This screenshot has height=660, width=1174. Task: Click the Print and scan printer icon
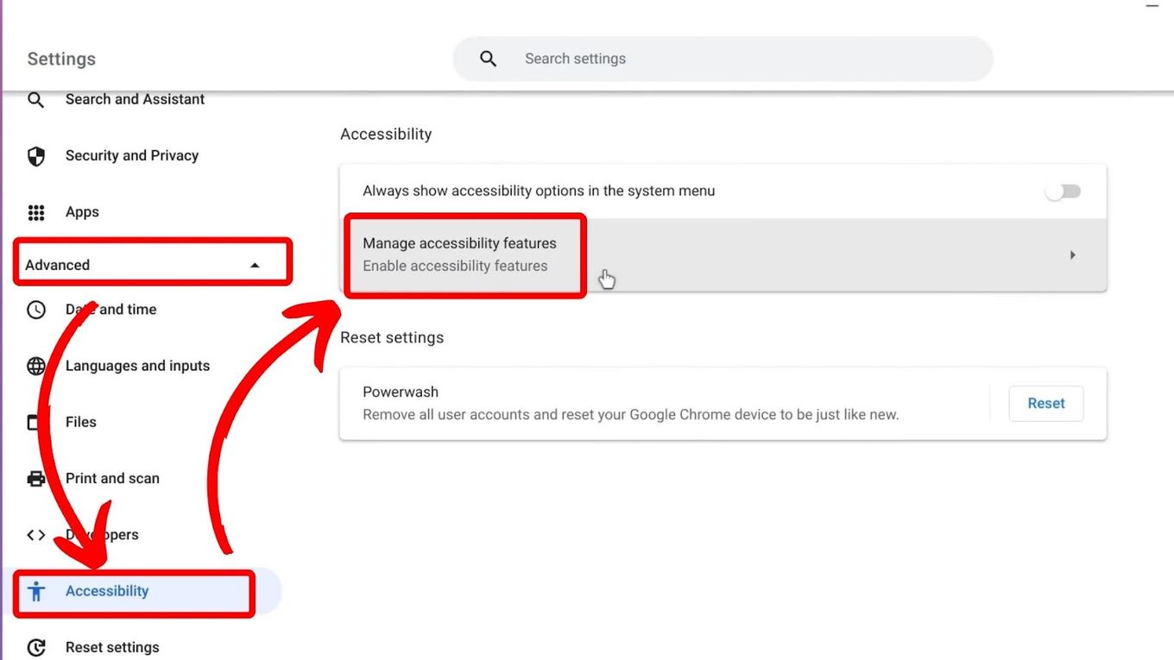pos(35,478)
